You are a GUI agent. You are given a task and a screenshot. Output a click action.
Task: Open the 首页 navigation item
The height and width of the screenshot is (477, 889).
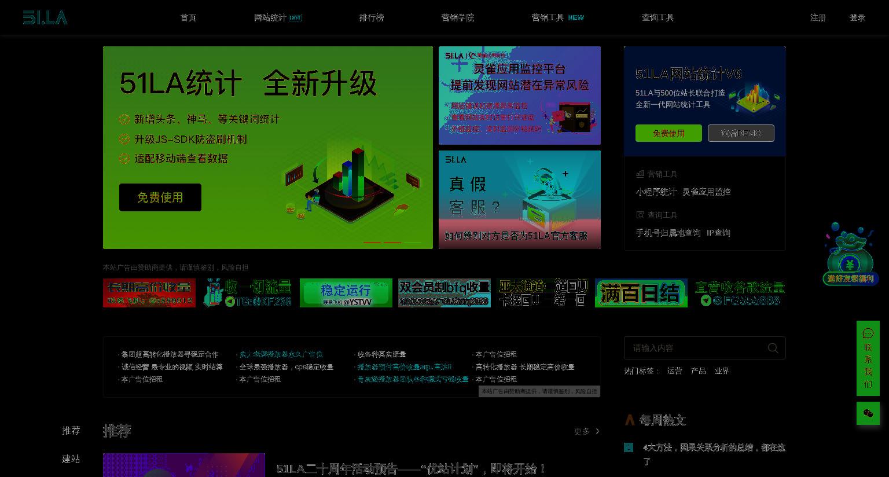tap(188, 17)
